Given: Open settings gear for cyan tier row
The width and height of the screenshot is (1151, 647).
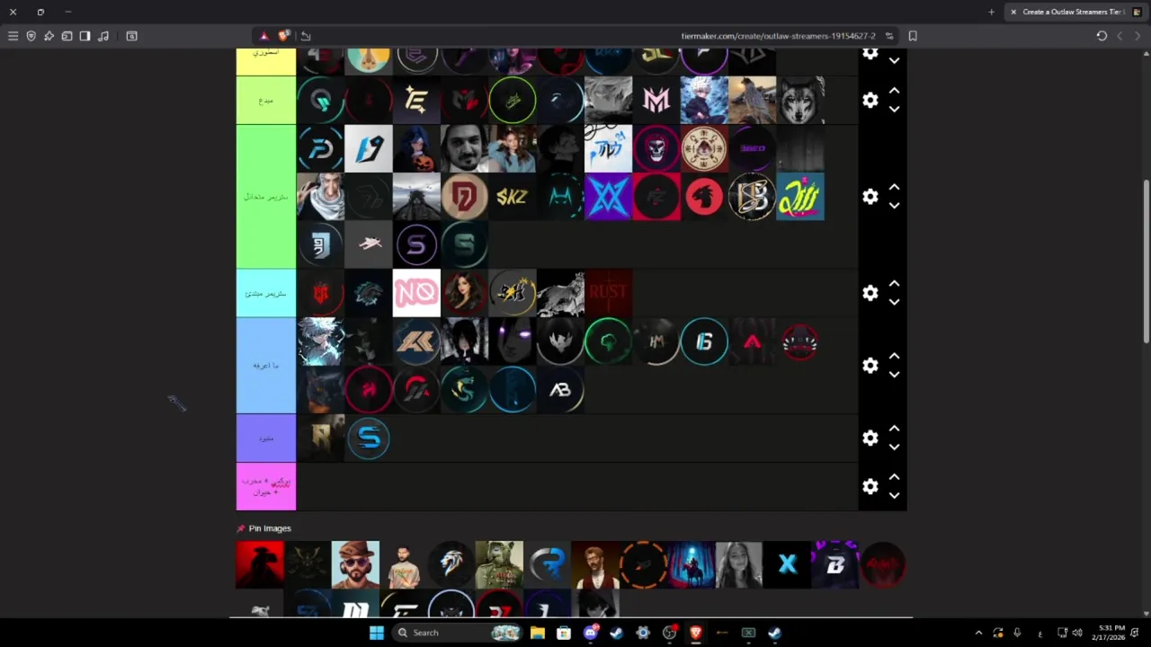Looking at the screenshot, I should click(x=870, y=293).
